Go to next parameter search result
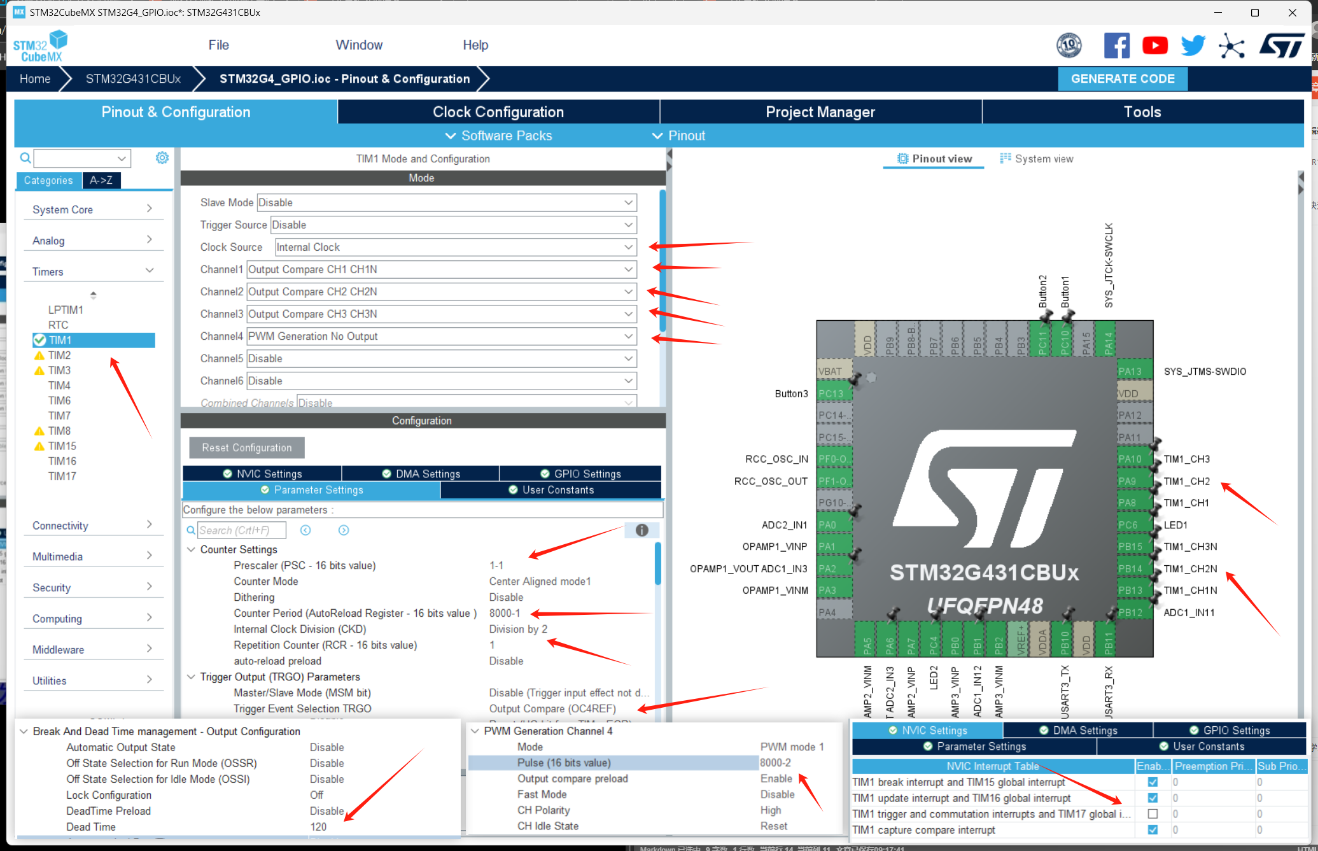 point(344,530)
